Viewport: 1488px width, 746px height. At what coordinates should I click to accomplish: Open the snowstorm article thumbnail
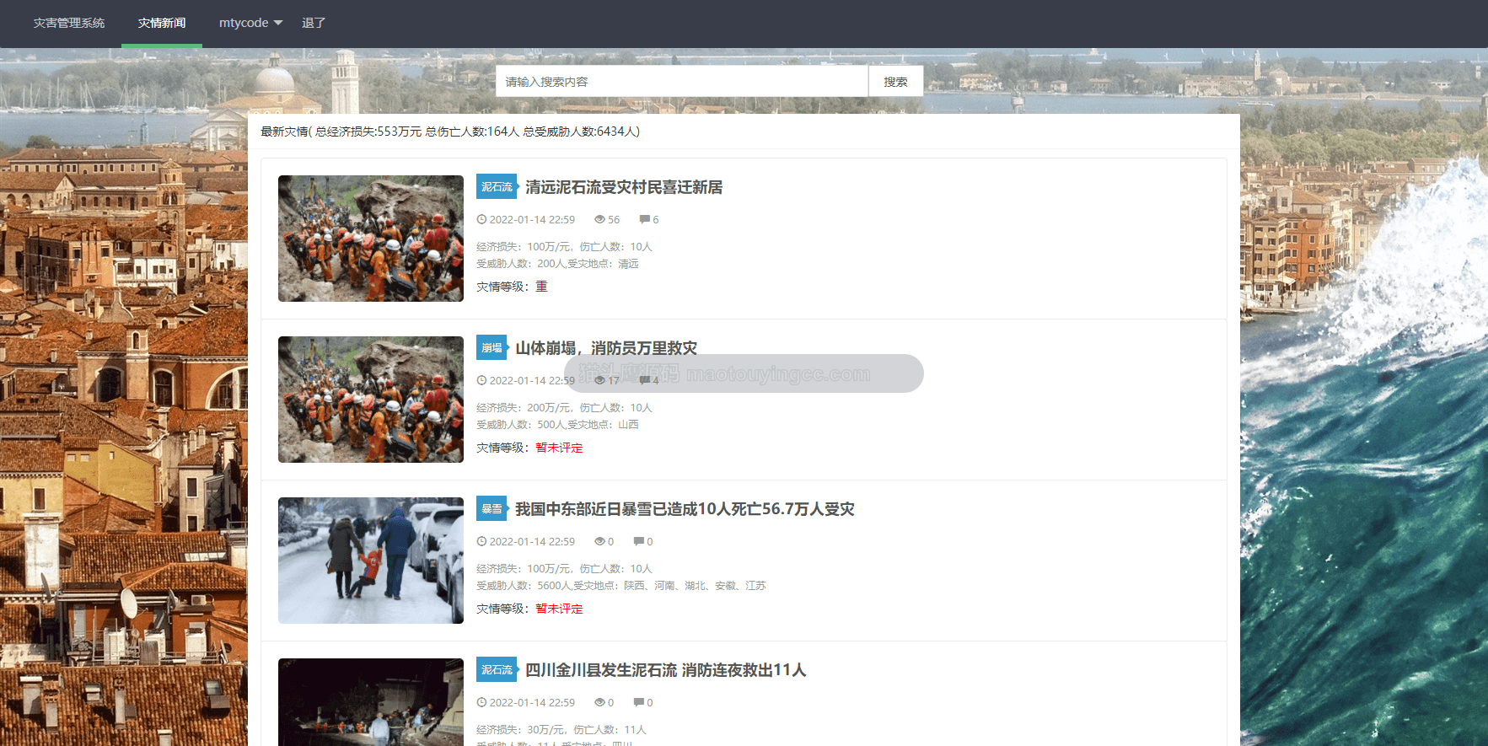(x=371, y=561)
